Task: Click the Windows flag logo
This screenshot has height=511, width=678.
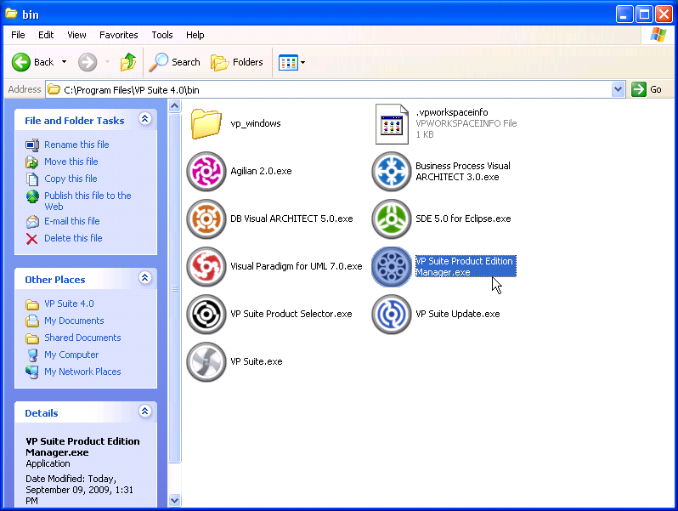Action: [658, 35]
